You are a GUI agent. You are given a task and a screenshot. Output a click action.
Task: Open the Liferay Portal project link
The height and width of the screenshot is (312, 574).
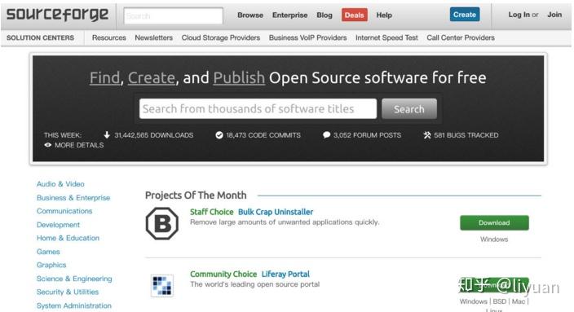click(285, 274)
